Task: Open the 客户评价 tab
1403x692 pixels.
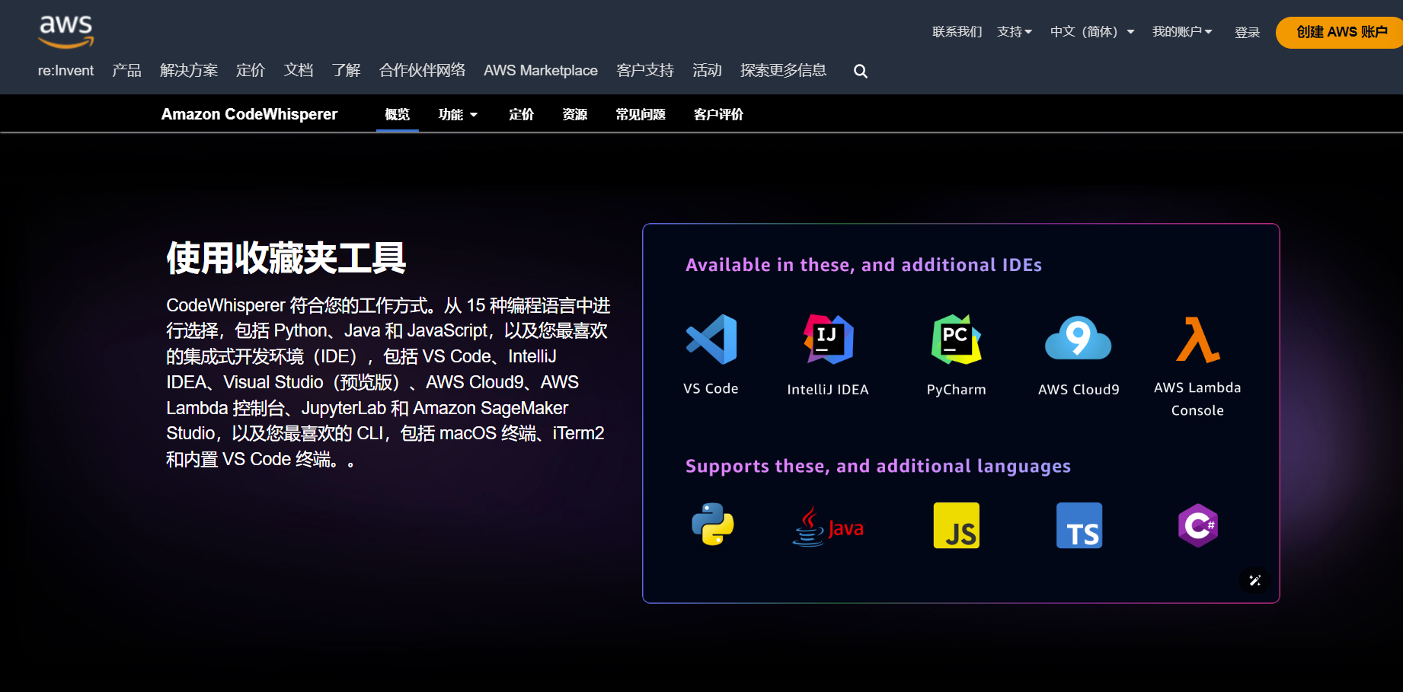Action: [x=718, y=114]
